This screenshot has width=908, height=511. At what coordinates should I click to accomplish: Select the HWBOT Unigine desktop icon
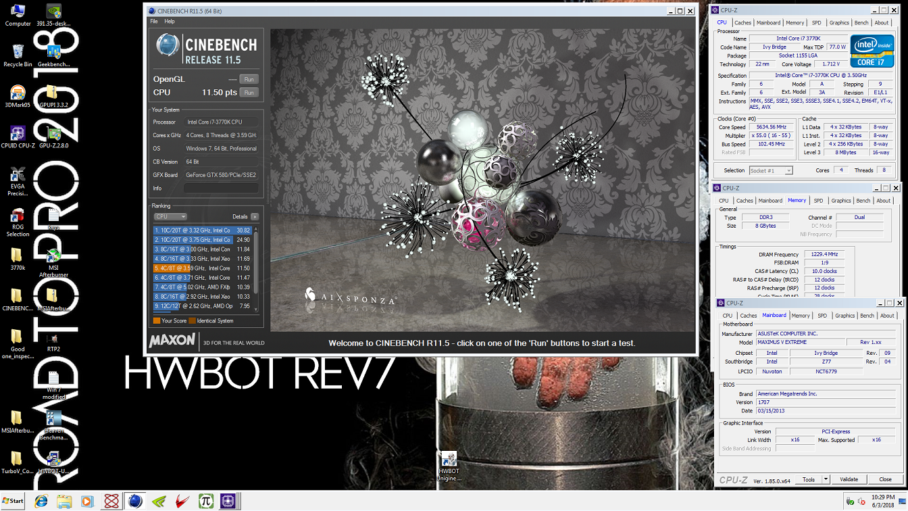tap(449, 466)
